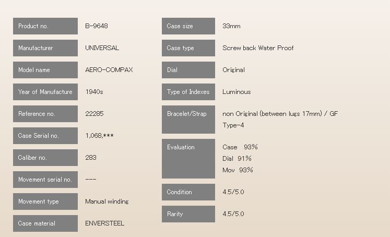This screenshot has width=390, height=237.
Task: Click the Type of Indexes label
Action: [188, 92]
